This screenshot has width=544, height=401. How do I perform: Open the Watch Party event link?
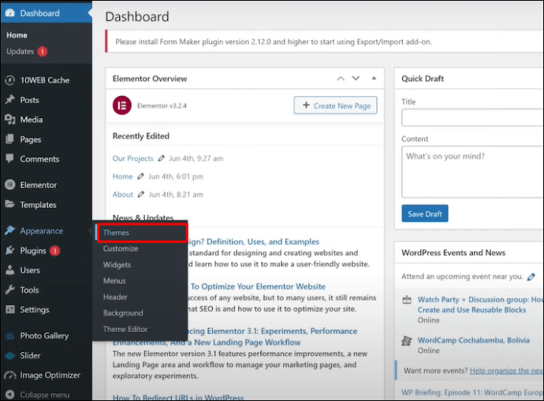480,305
